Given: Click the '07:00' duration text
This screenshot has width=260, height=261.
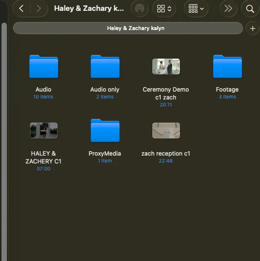Looking at the screenshot, I should click(44, 168).
